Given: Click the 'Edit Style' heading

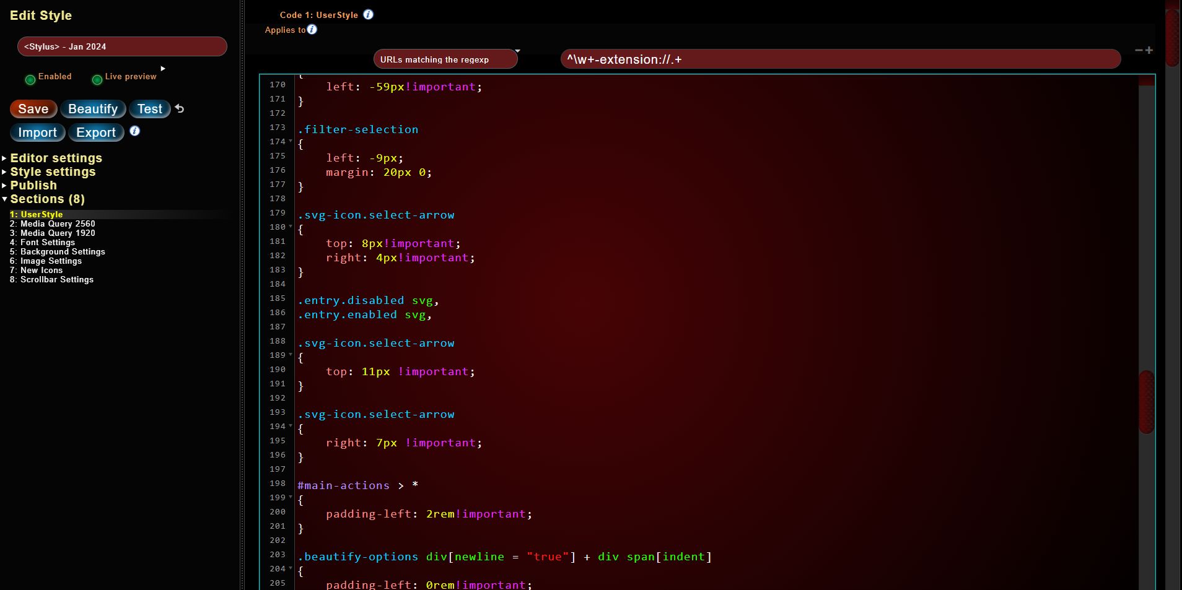Looking at the screenshot, I should (x=41, y=15).
